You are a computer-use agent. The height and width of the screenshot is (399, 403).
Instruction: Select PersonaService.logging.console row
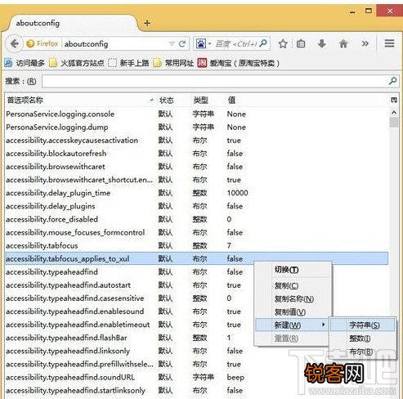point(196,114)
